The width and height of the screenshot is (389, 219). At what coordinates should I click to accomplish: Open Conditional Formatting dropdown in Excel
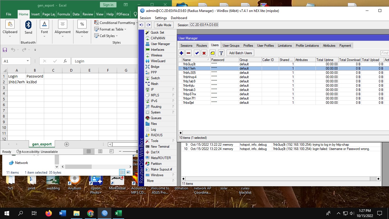(116, 23)
